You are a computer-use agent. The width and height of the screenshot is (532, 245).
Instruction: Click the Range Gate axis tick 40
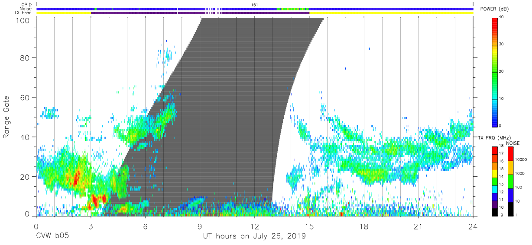[x=26, y=137]
